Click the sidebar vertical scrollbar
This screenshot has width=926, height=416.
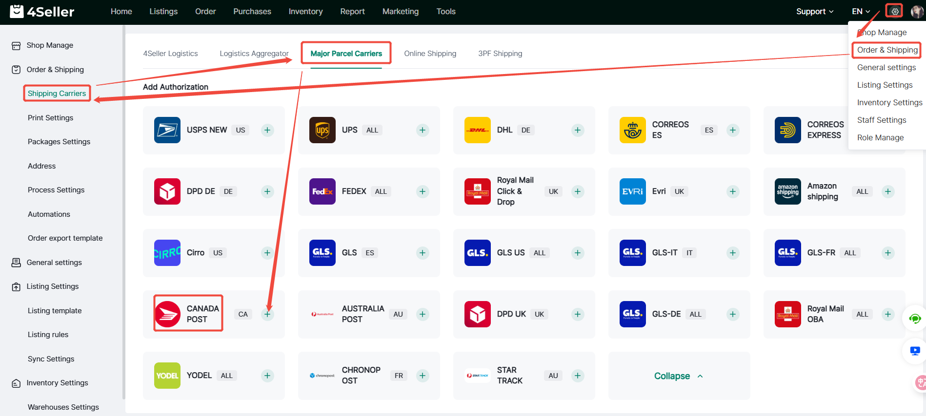click(x=124, y=212)
